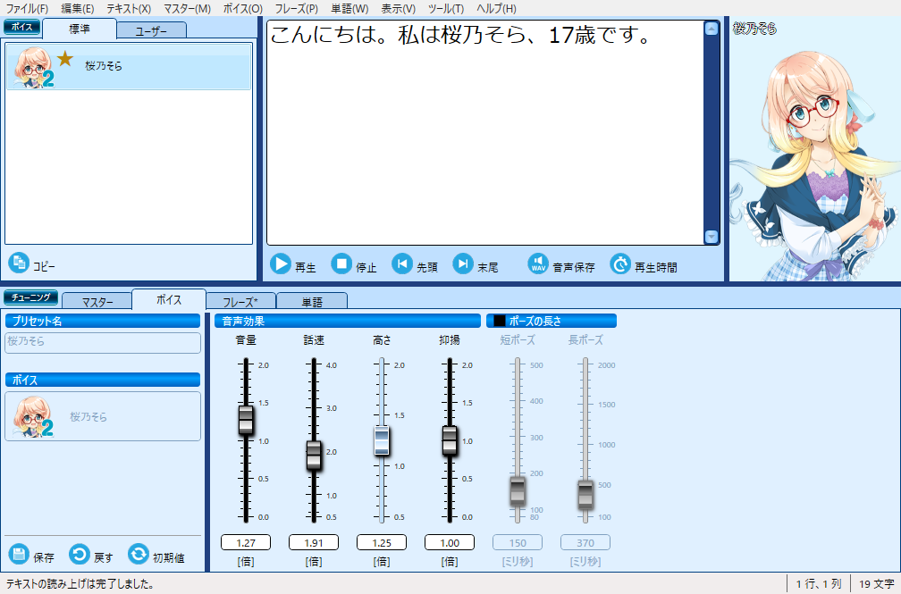The image size is (901, 594).
Task: Switch to the マスター tuning tab
Action: (x=97, y=301)
